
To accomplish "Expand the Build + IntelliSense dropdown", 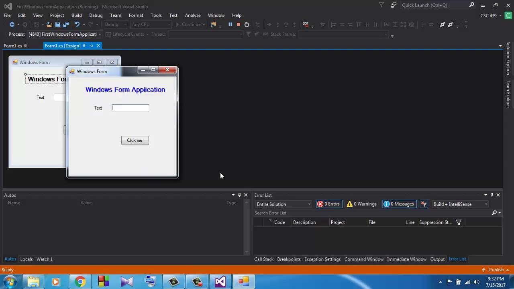I will (x=460, y=204).
